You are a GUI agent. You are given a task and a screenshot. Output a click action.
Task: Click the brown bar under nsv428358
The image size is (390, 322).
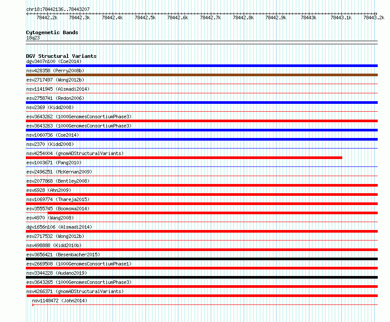(x=202, y=75)
